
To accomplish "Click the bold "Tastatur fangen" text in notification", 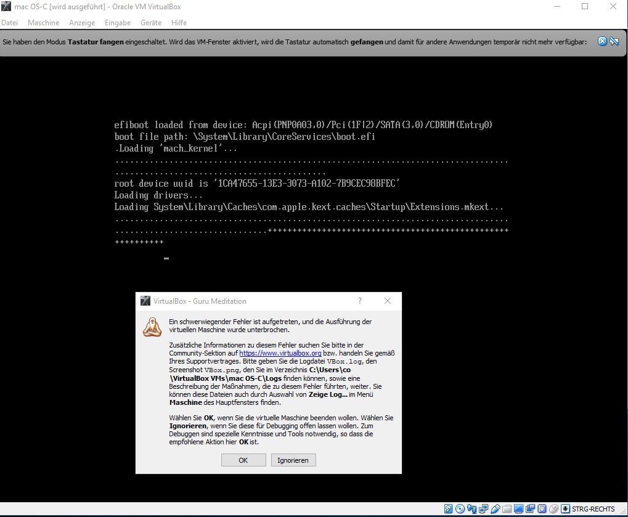I will point(96,42).
